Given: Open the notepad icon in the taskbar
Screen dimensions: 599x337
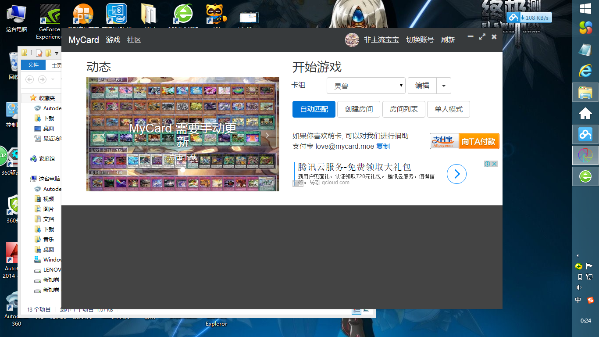Looking at the screenshot, I should tap(585, 49).
